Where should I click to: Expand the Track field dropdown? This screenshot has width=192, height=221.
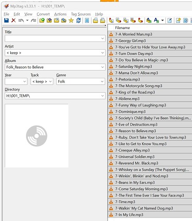(x=50, y=81)
